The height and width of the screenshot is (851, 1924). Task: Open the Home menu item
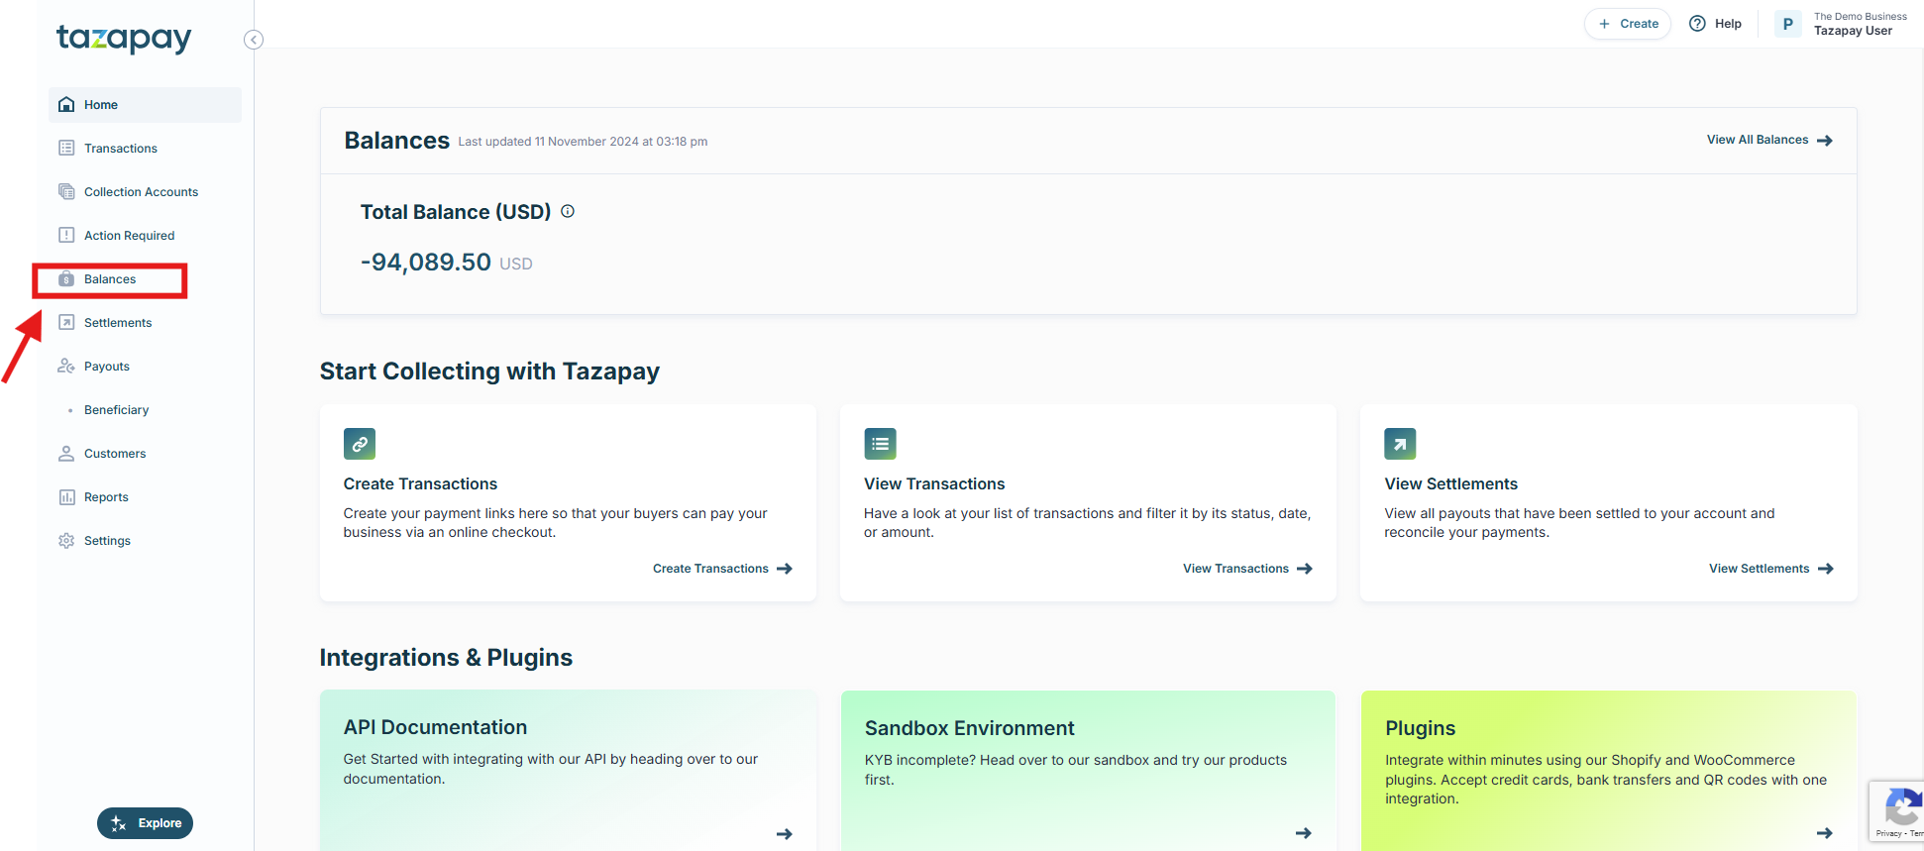(145, 105)
